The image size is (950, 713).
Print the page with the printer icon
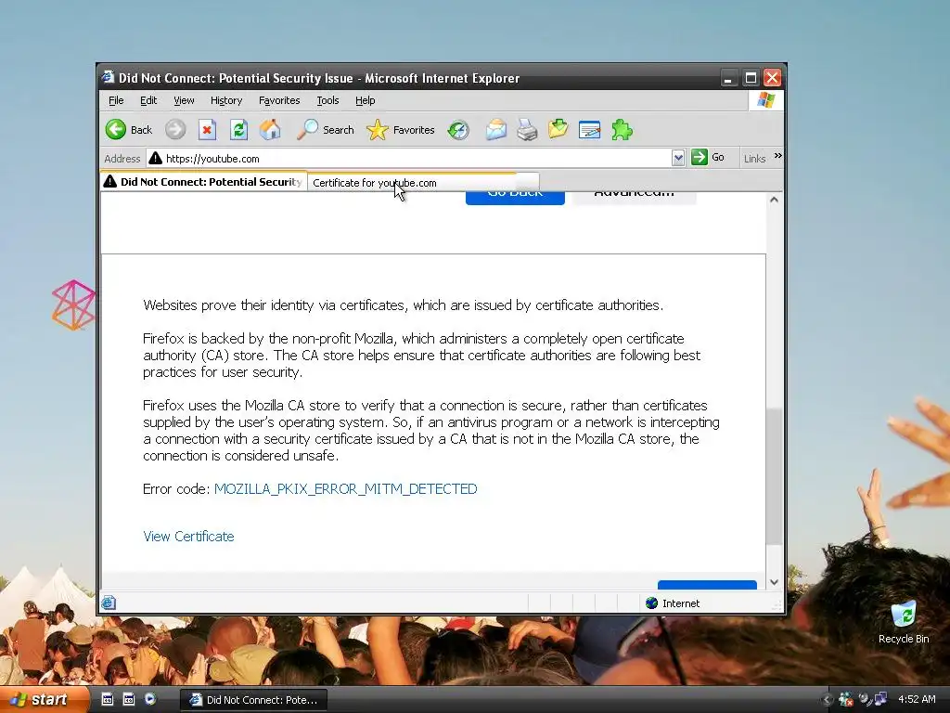pos(527,130)
